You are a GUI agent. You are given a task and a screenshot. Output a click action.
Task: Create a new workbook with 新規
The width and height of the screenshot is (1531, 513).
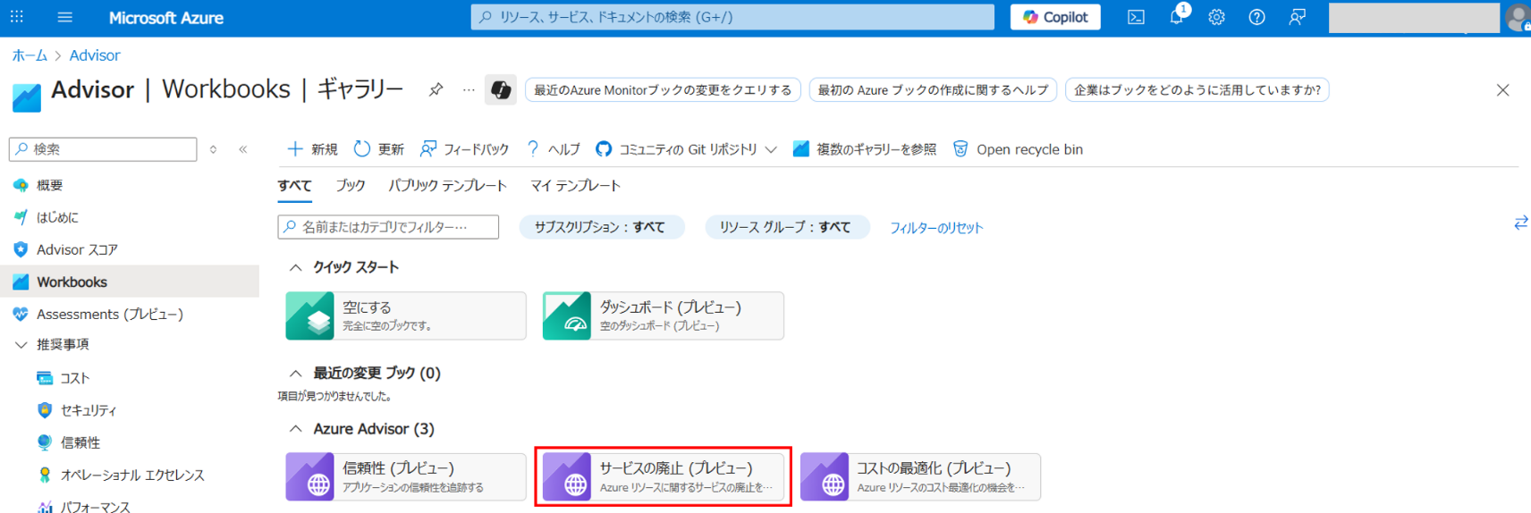[312, 149]
